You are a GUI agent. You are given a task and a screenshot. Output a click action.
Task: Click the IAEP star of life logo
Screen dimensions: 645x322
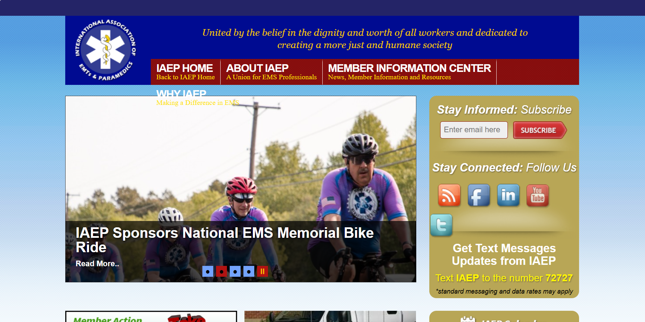pyautogui.click(x=106, y=50)
